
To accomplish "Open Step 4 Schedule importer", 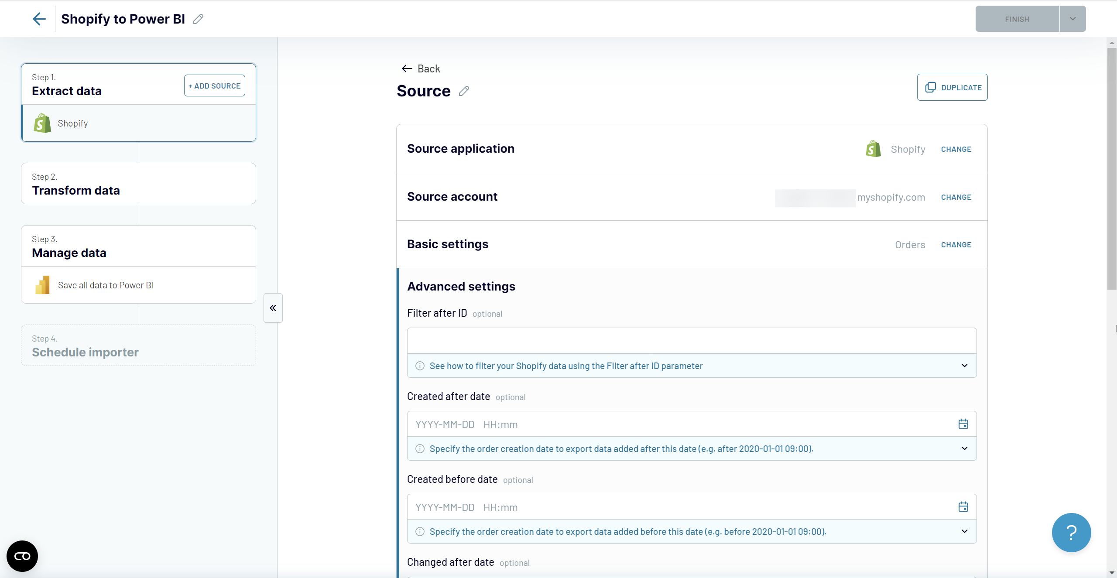I will 139,345.
